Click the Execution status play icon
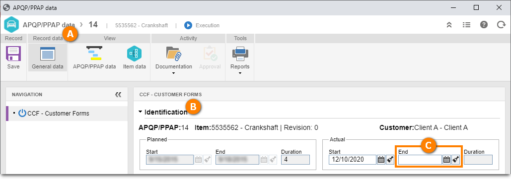This screenshot has width=511, height=179. (x=188, y=25)
